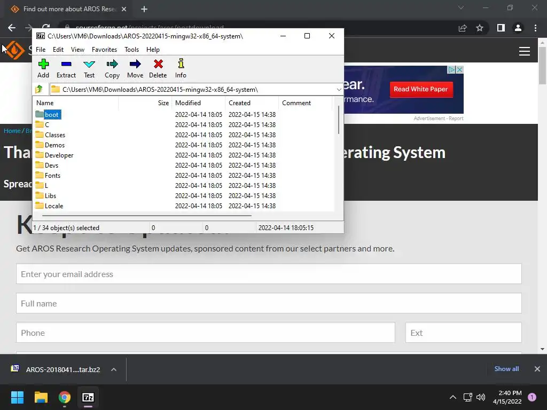
Task: Select the Copy toolbar icon
Action: pyautogui.click(x=112, y=68)
